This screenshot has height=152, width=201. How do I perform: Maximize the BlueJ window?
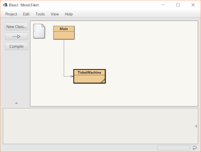(x=178, y=5)
